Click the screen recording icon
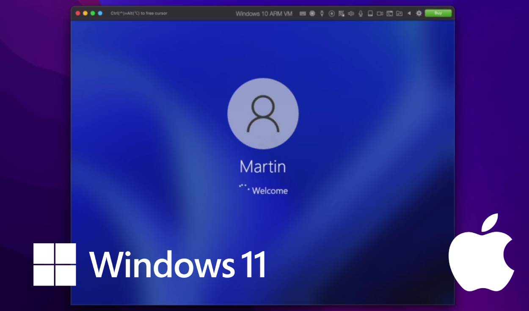Screen dimensions: 529x311 [331, 14]
